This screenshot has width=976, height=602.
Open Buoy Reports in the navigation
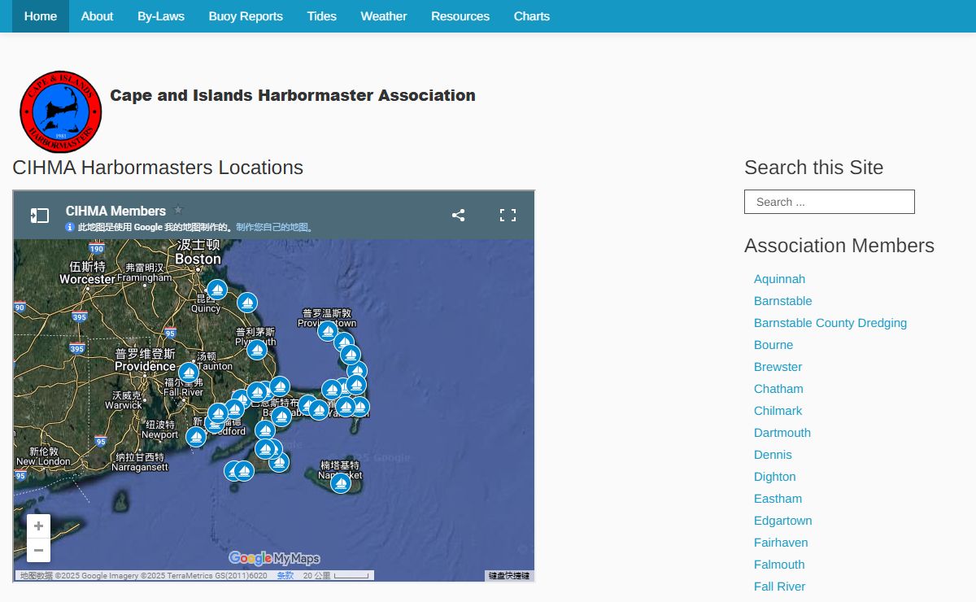point(246,16)
